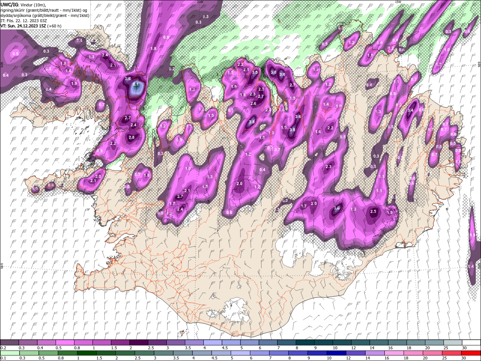Viewport: 481px width, 361px height.
Task: Select the 4 light lavender swatch in upper row
Action: tap(213, 343)
